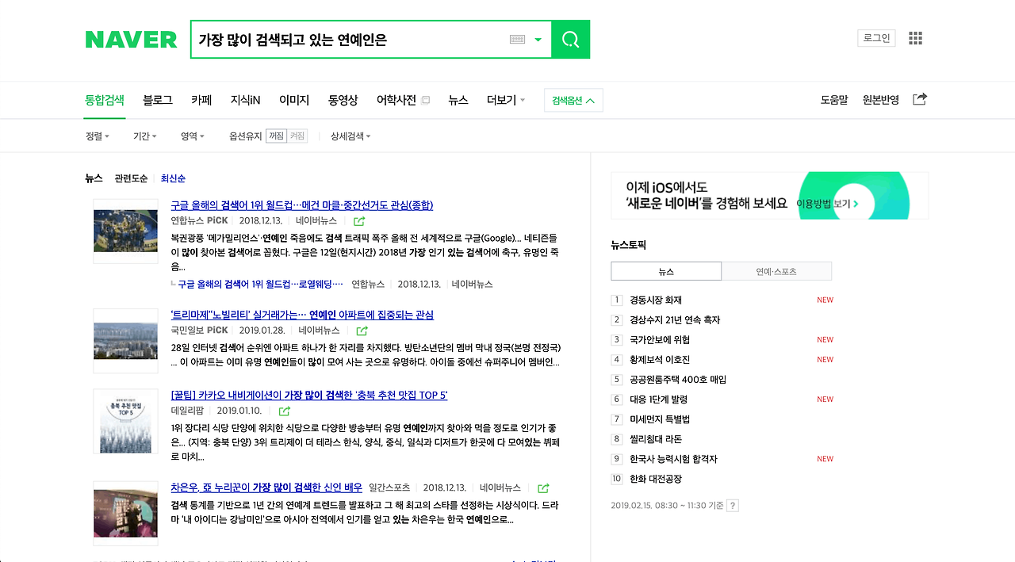The image size is (1015, 562).
Task: Open the Naver apps grid icon
Action: click(x=915, y=37)
